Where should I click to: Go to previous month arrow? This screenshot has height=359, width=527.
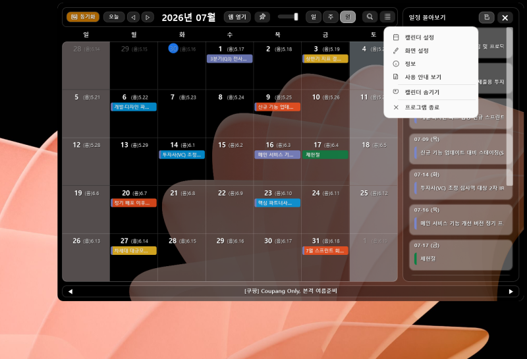click(133, 17)
